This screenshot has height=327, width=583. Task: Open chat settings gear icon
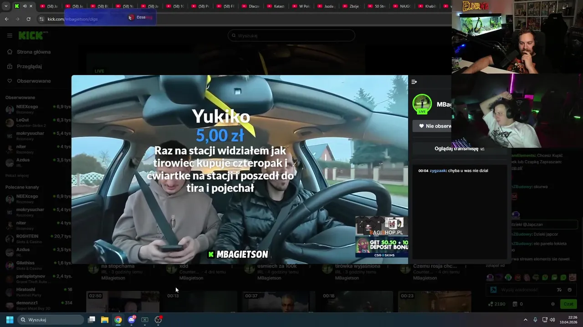pos(553,304)
